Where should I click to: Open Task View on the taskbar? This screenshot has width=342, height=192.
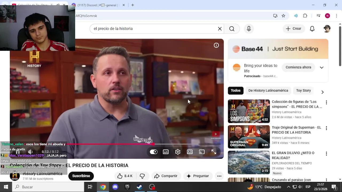pos(90,187)
